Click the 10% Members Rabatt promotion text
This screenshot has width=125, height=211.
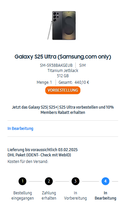63,110
